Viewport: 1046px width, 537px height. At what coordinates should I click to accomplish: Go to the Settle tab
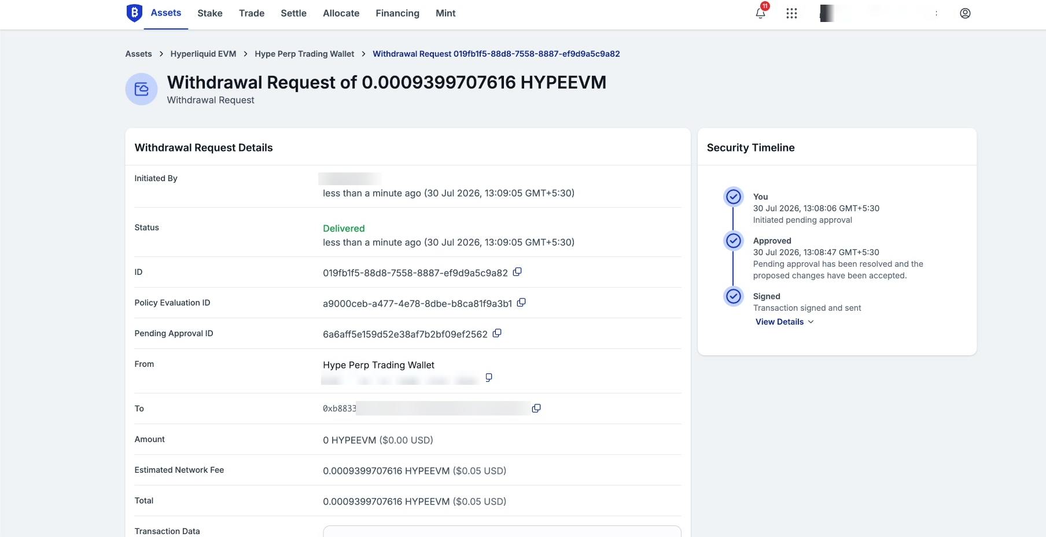294,13
